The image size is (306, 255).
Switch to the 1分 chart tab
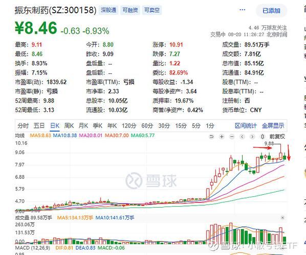tap(210, 125)
